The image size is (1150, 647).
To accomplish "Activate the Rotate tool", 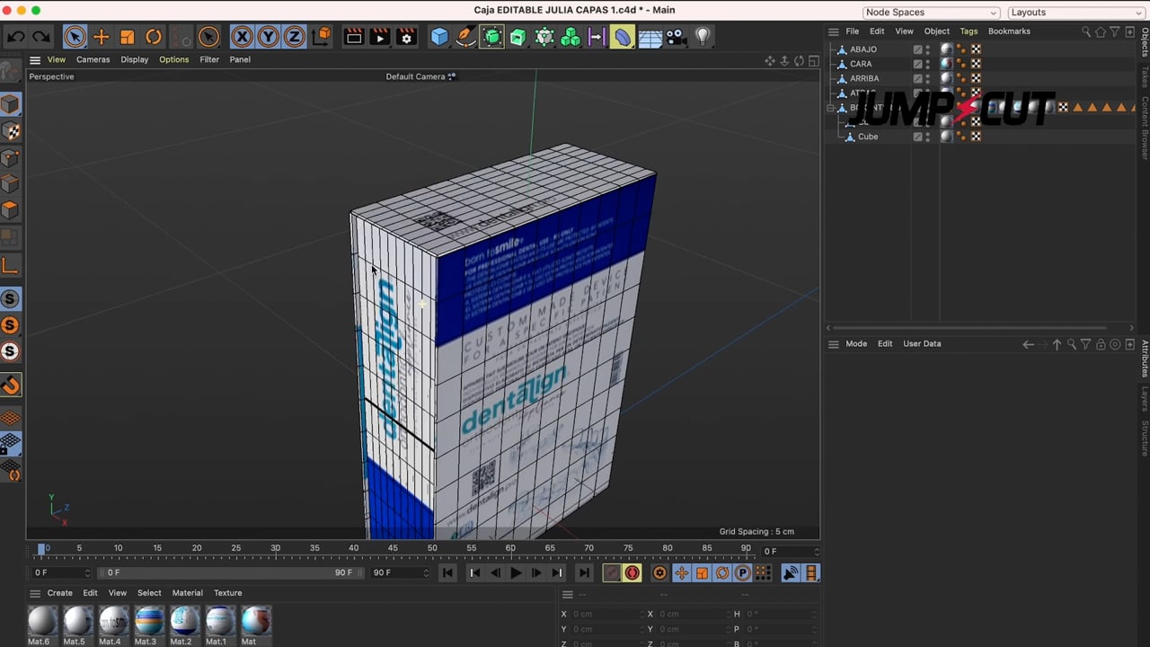I will tap(154, 37).
